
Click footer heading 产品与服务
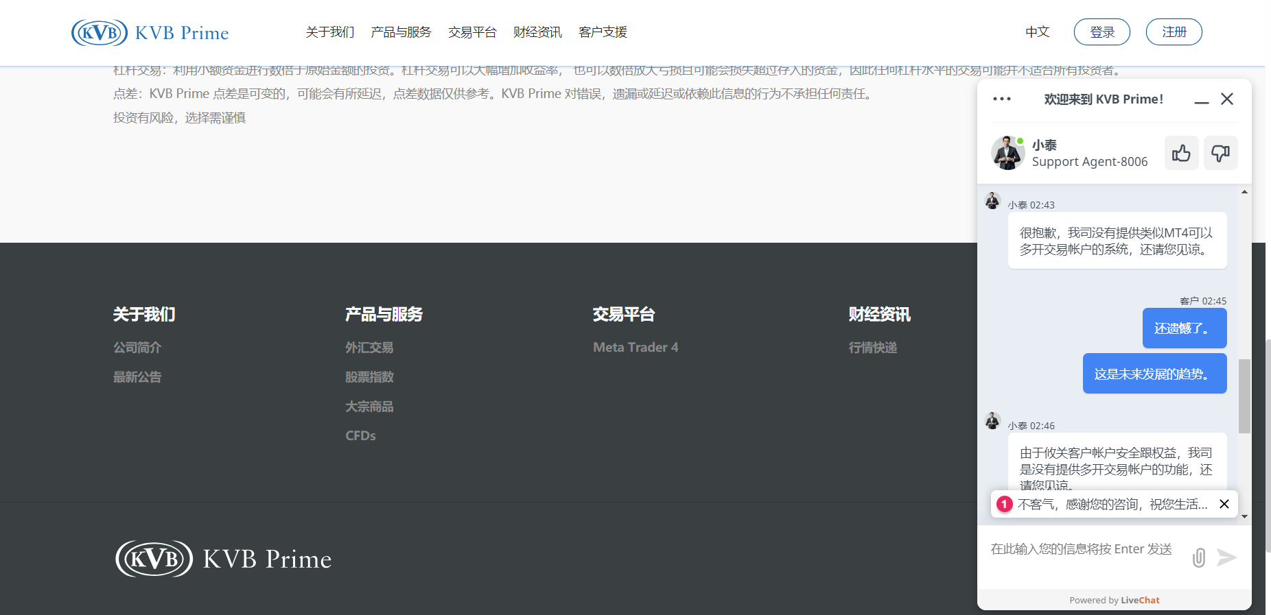pos(384,314)
